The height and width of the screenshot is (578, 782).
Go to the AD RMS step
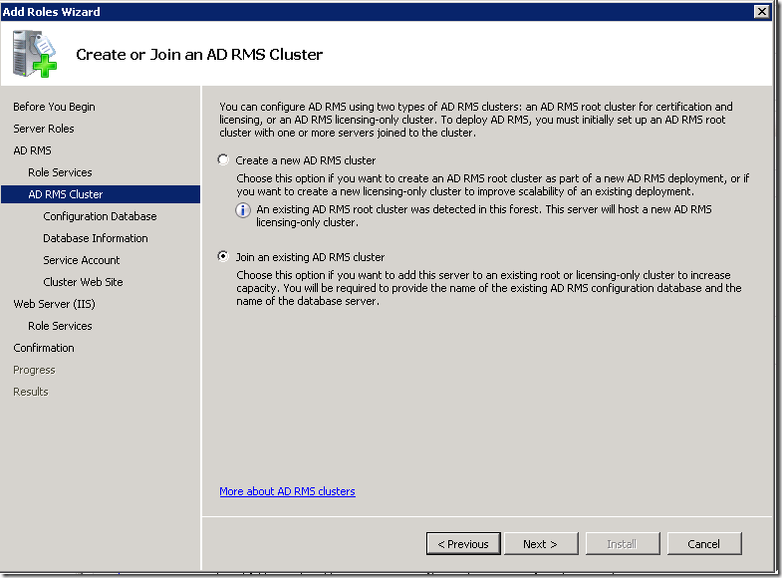coord(32,150)
